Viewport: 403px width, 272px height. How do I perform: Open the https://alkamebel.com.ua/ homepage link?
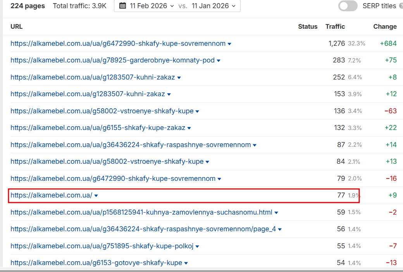(x=51, y=195)
